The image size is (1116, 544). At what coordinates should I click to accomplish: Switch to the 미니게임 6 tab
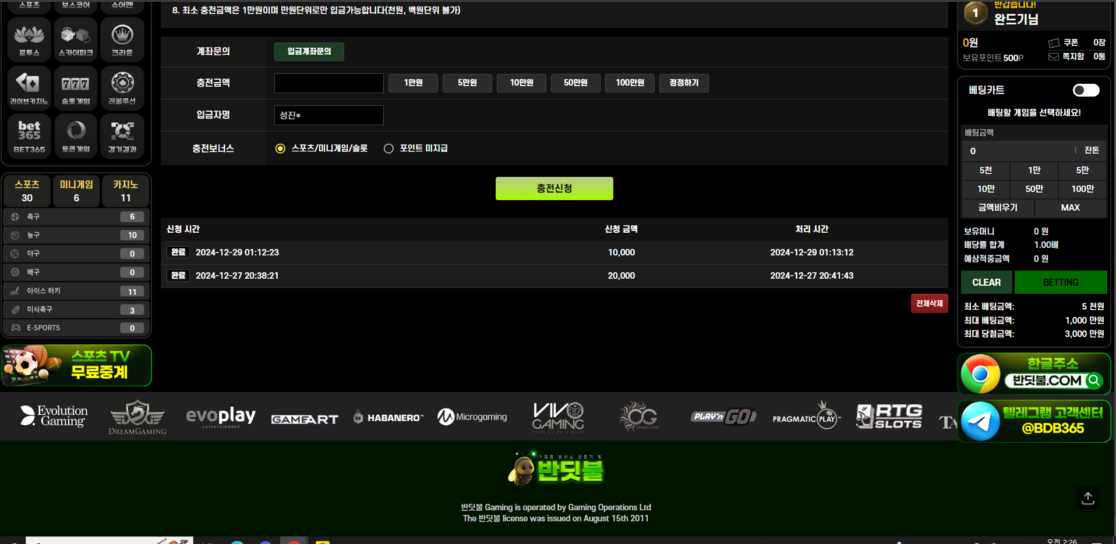coord(76,191)
